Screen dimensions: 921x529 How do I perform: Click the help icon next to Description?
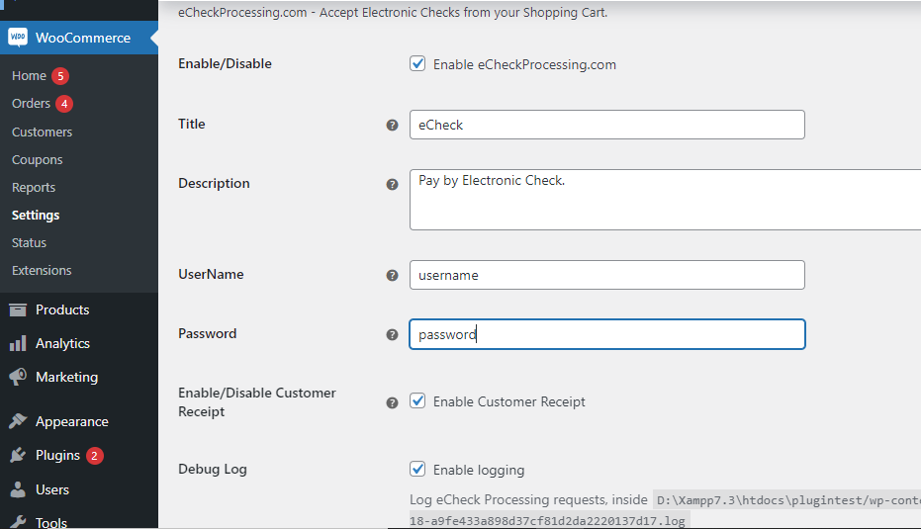click(392, 185)
